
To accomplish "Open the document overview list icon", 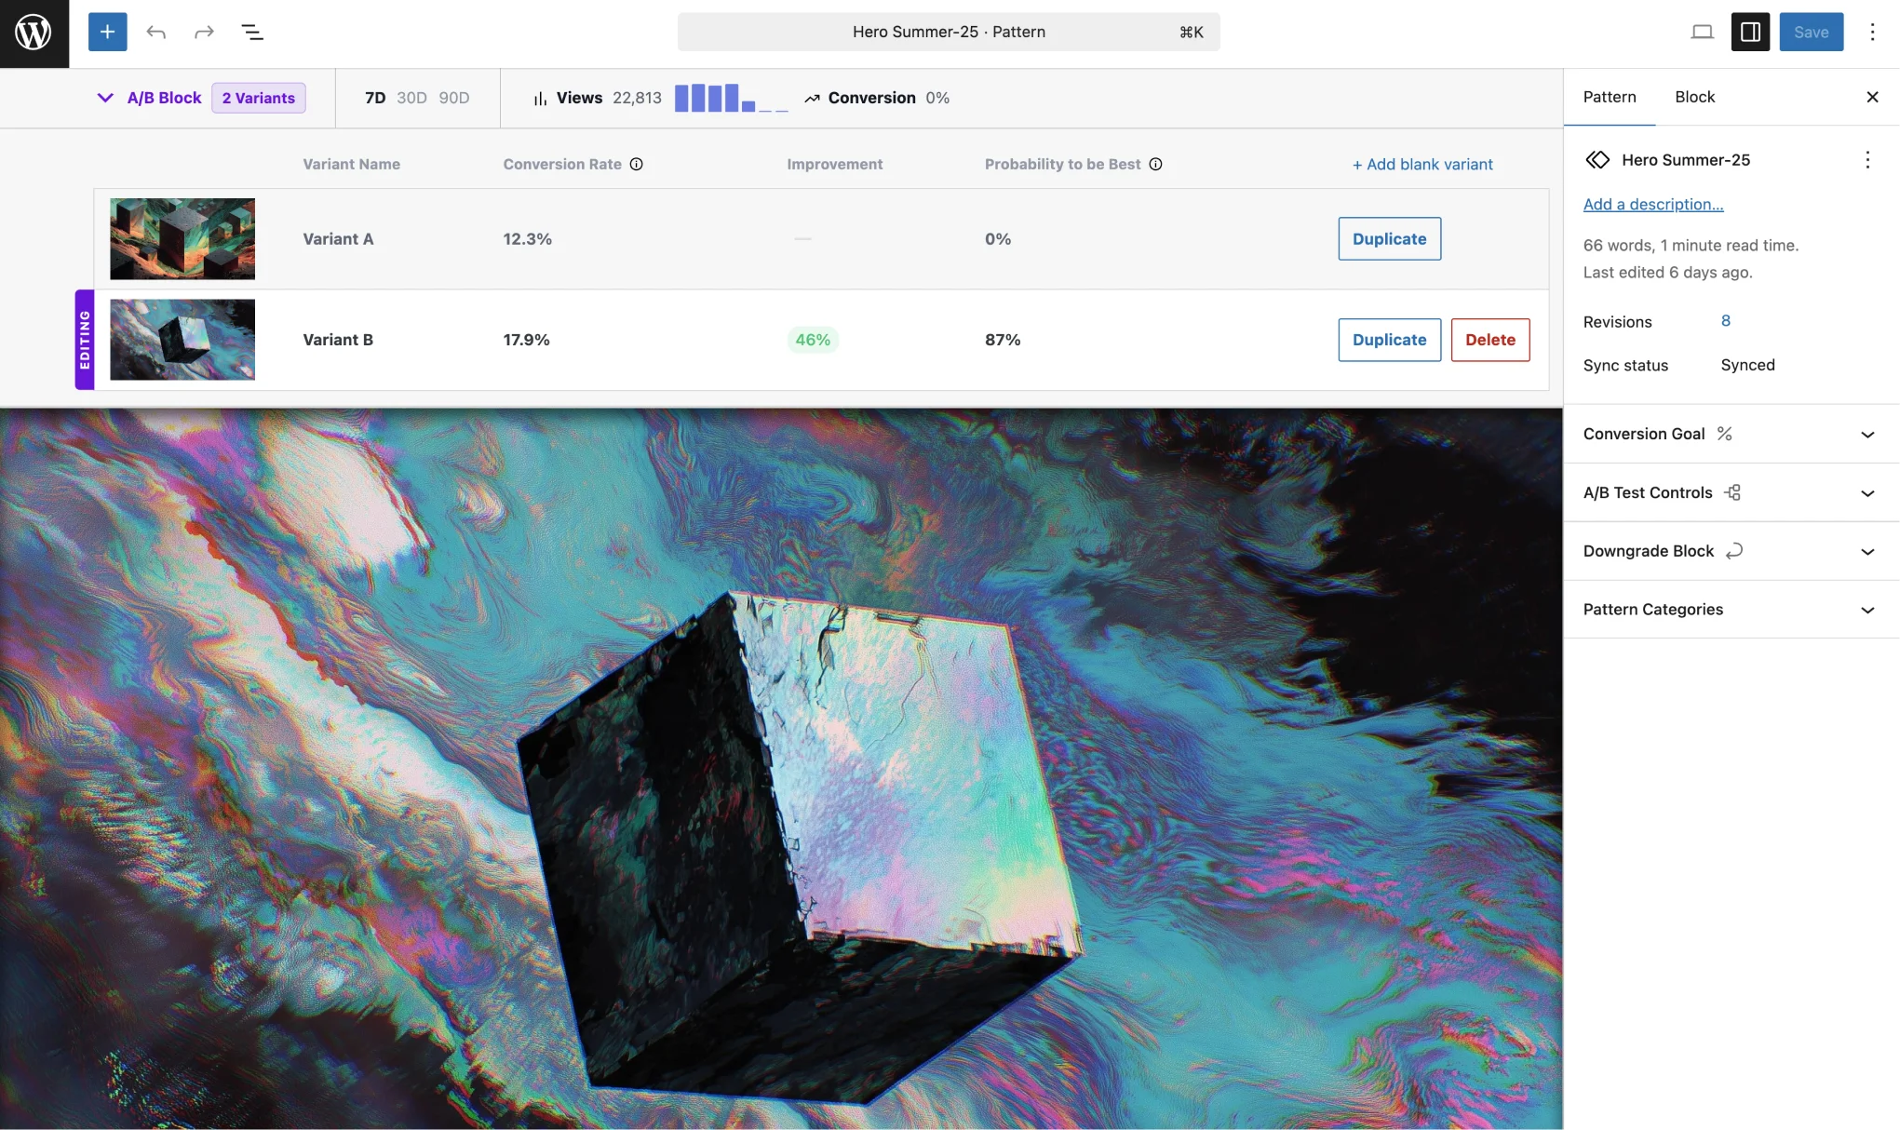I will tap(252, 33).
